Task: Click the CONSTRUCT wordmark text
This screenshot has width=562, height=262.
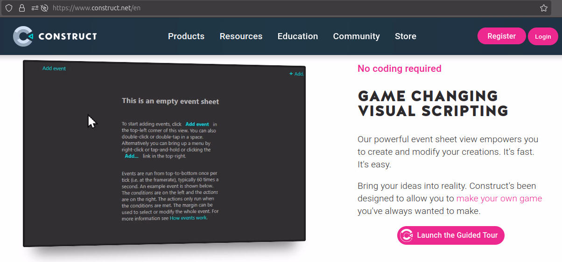Action: (x=68, y=36)
